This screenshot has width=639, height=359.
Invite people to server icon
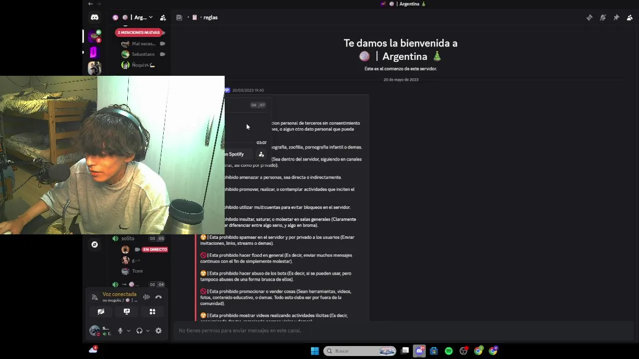click(x=163, y=17)
